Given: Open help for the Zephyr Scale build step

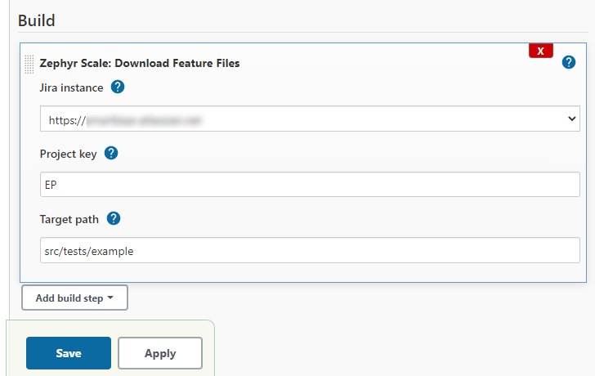Looking at the screenshot, I should (569, 63).
